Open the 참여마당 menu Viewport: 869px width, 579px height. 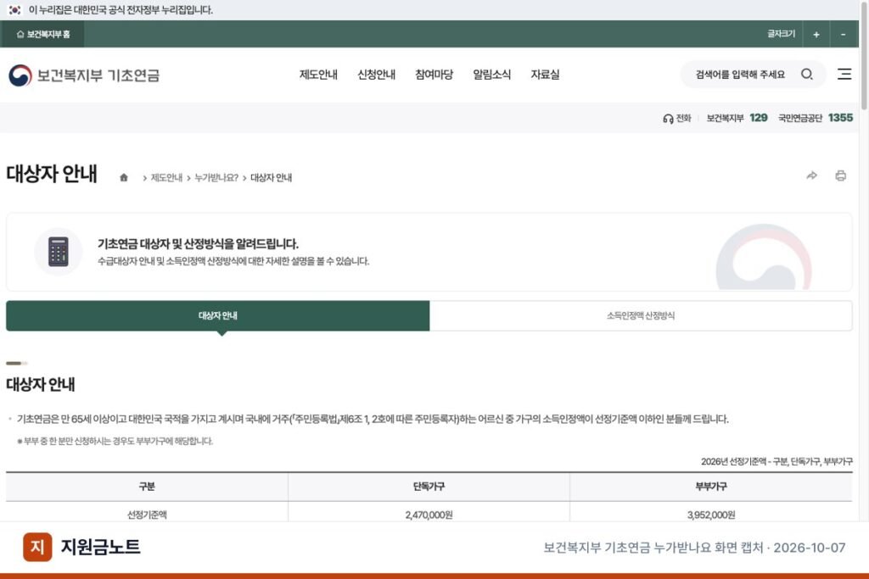point(434,75)
